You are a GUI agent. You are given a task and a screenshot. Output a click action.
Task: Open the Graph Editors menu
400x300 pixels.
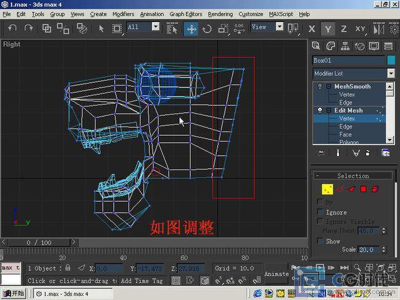point(186,14)
